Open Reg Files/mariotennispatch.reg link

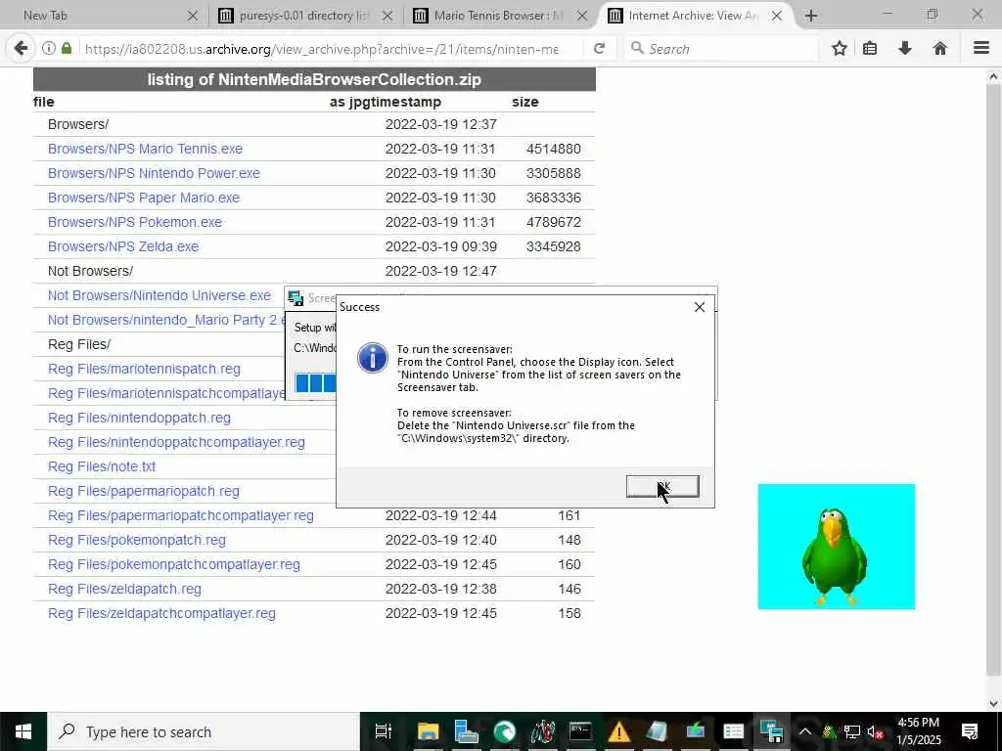coord(144,369)
